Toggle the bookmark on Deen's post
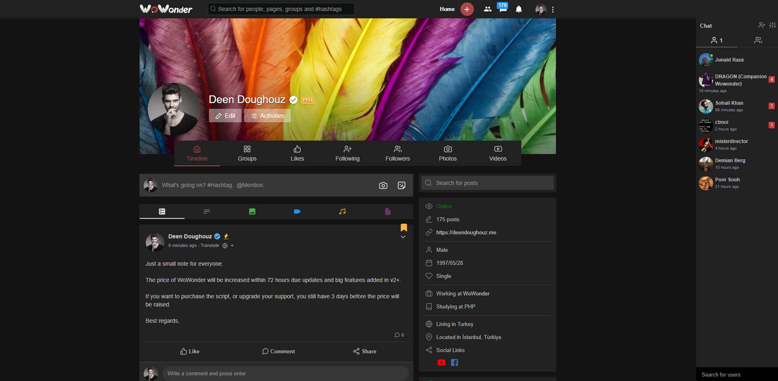This screenshot has height=381, width=778. [x=404, y=227]
